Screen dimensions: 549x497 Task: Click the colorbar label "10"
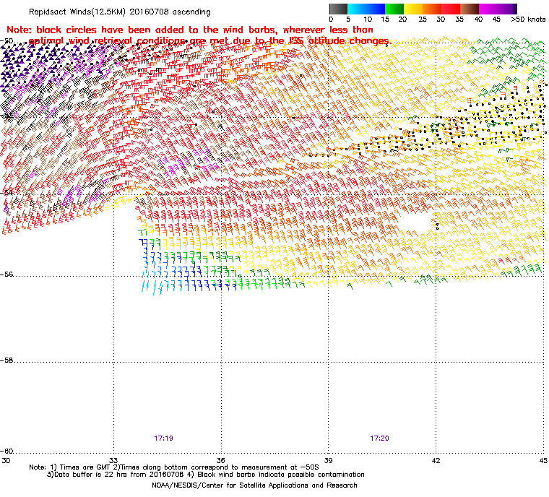(x=368, y=20)
